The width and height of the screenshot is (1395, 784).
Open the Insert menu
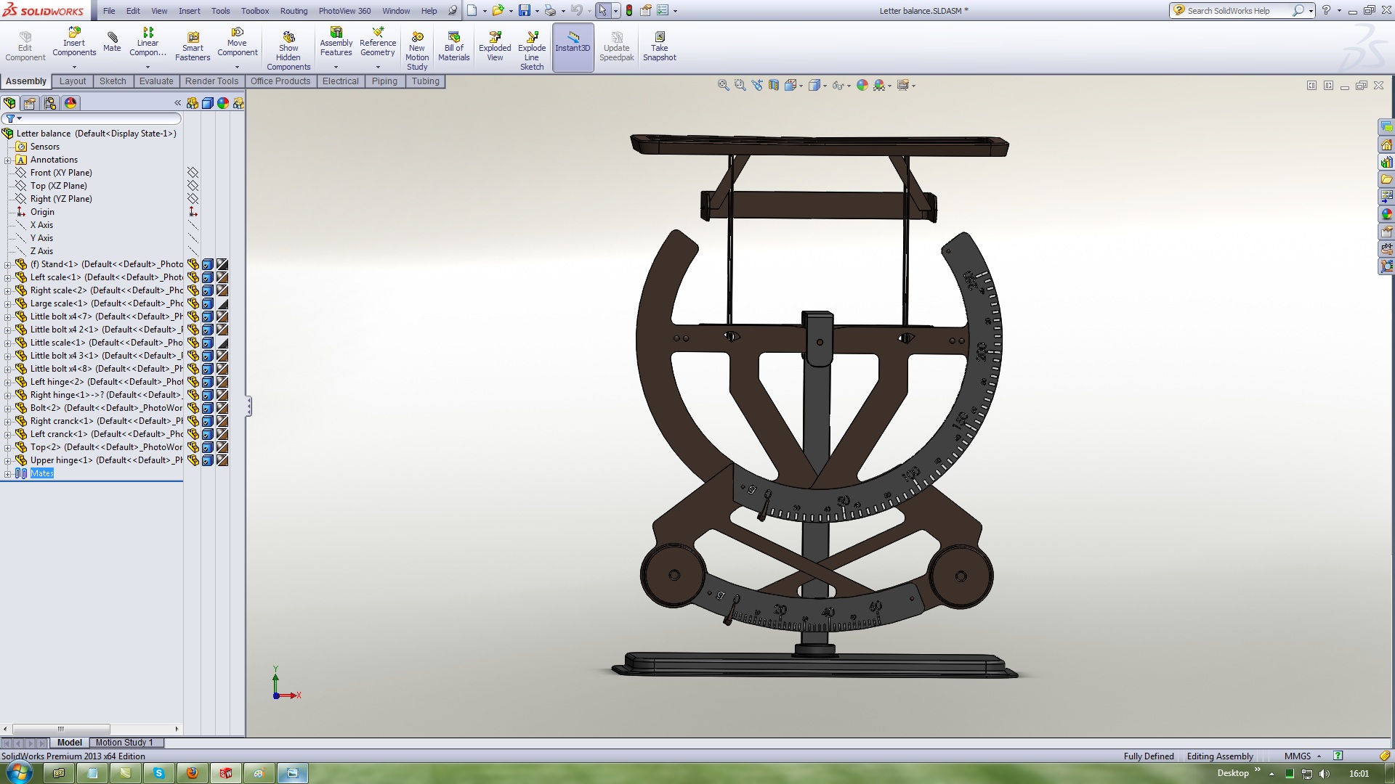[x=190, y=11]
